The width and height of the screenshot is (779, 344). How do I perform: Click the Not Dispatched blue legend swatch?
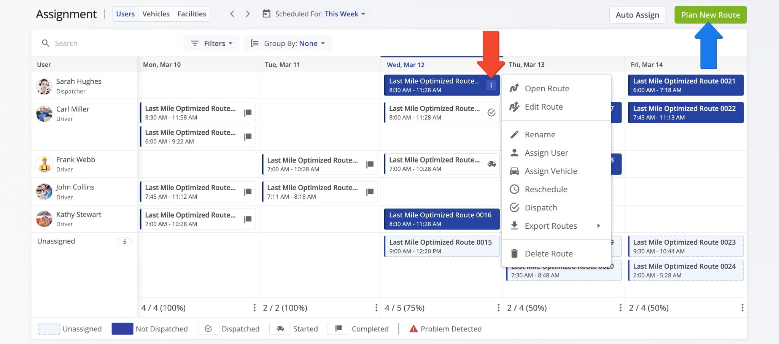[x=122, y=328]
